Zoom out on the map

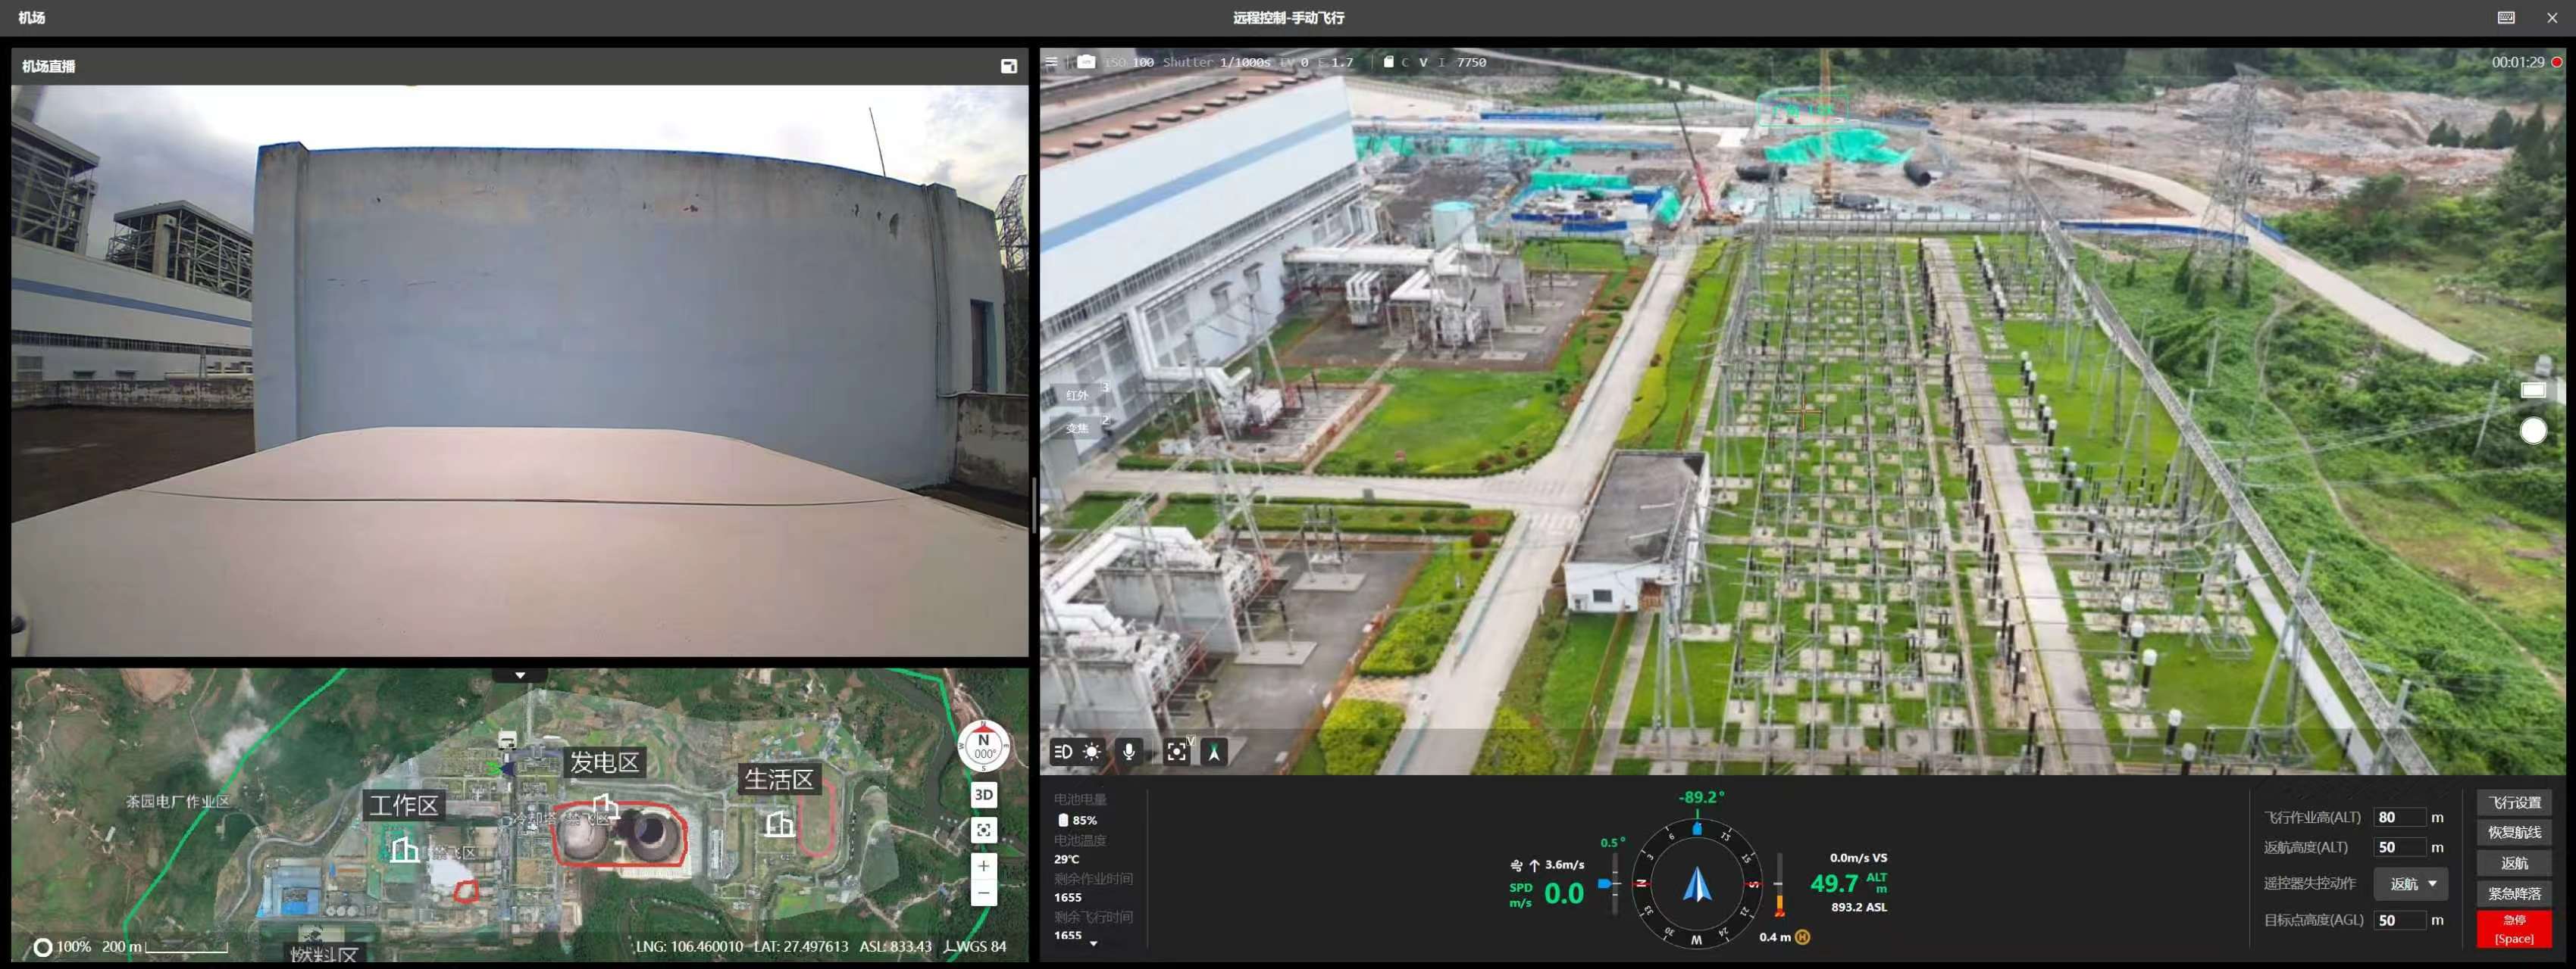[x=984, y=893]
